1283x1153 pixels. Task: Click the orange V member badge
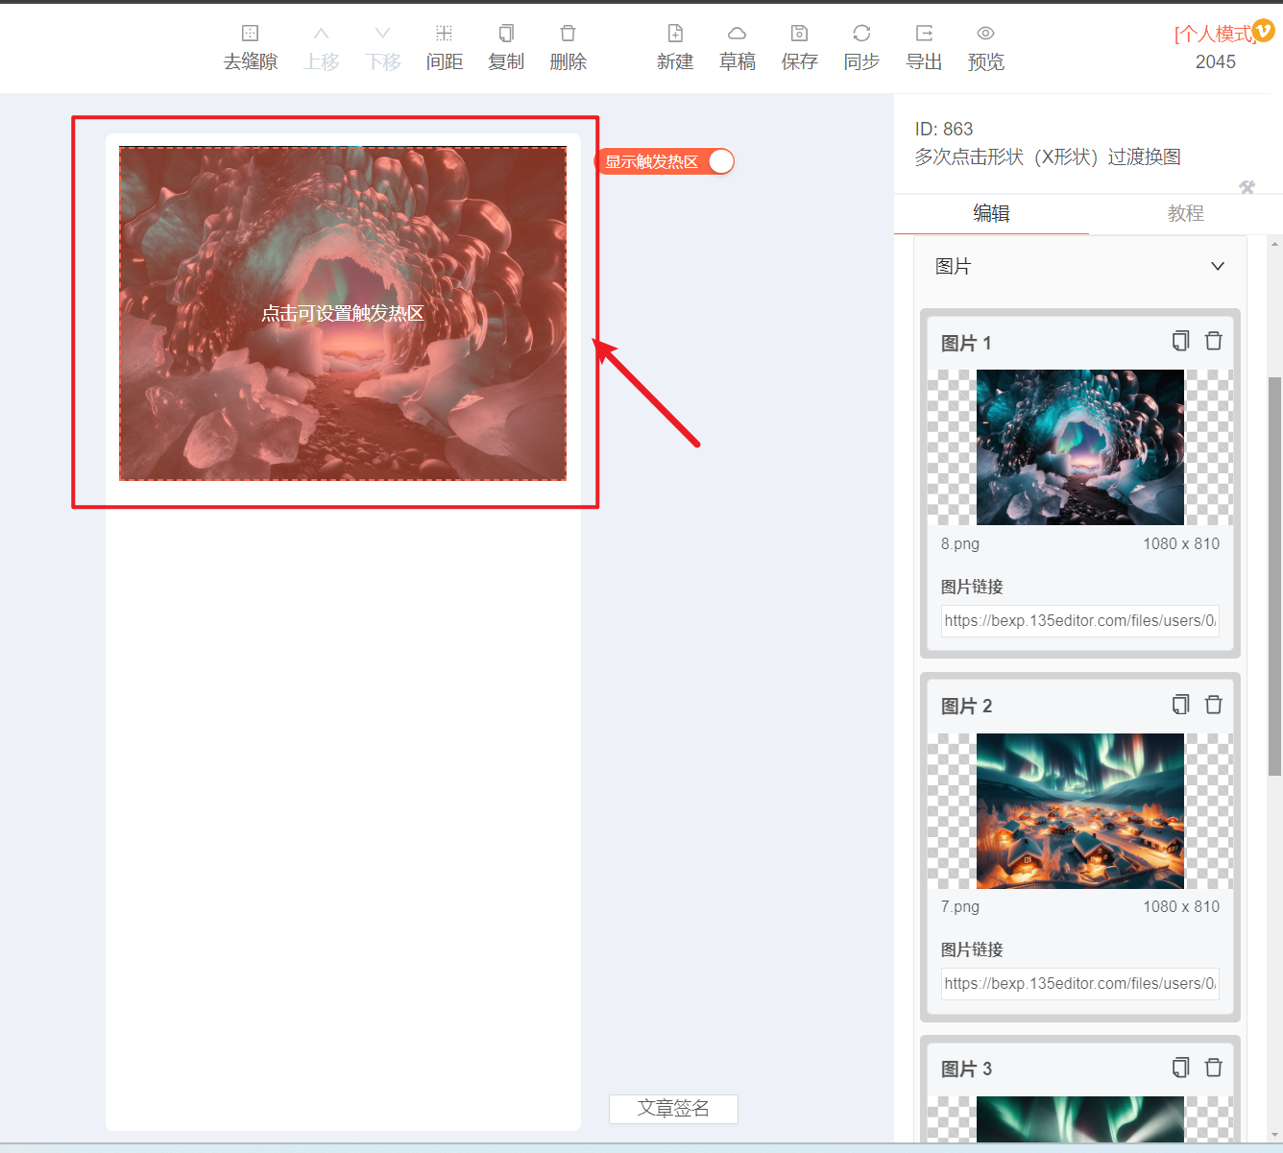1264,31
